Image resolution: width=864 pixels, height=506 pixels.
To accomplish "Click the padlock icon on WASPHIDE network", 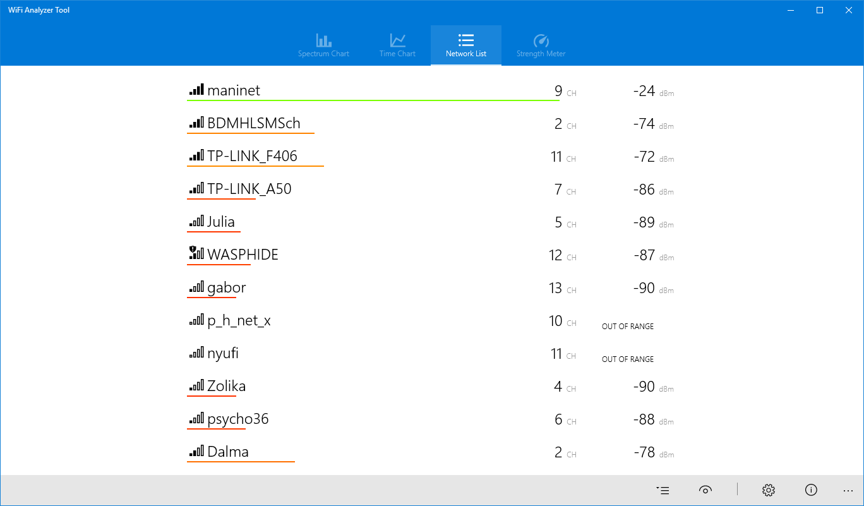I will [x=193, y=250].
